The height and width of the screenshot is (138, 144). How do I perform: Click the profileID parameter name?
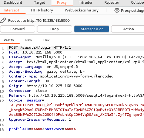[19, 129]
